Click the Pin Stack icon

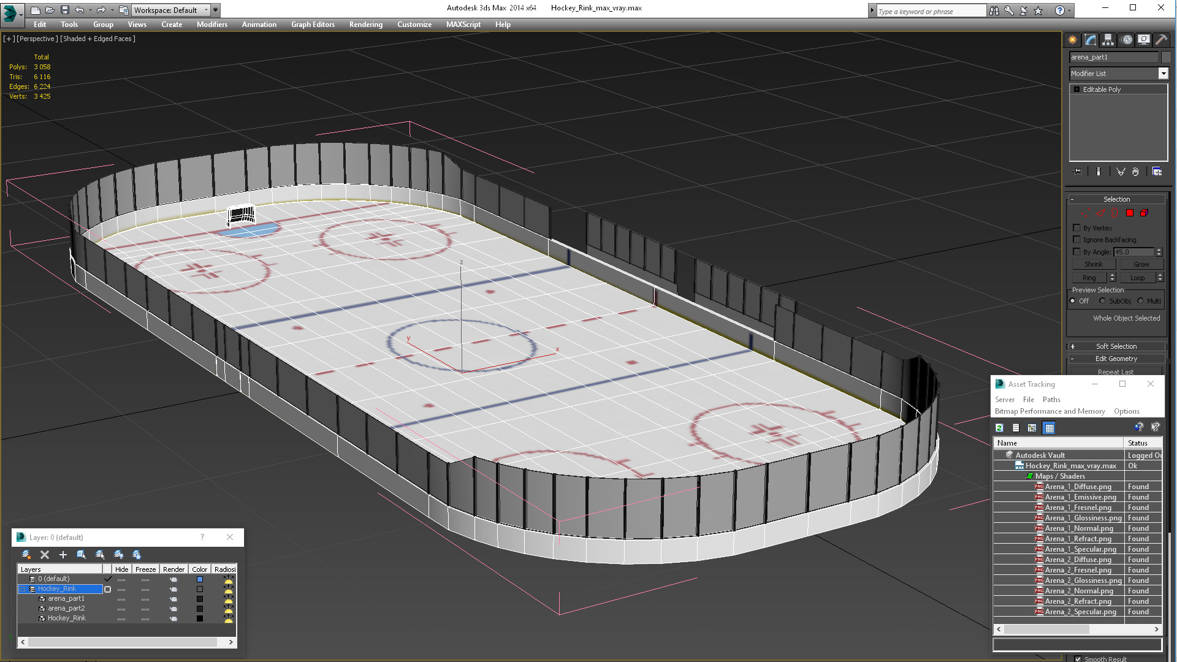coord(1078,172)
